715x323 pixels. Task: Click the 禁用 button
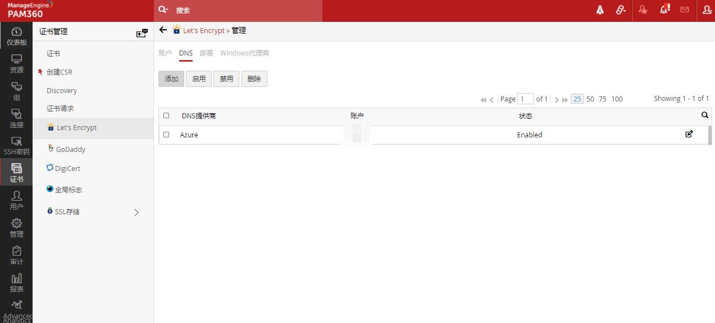tap(226, 79)
